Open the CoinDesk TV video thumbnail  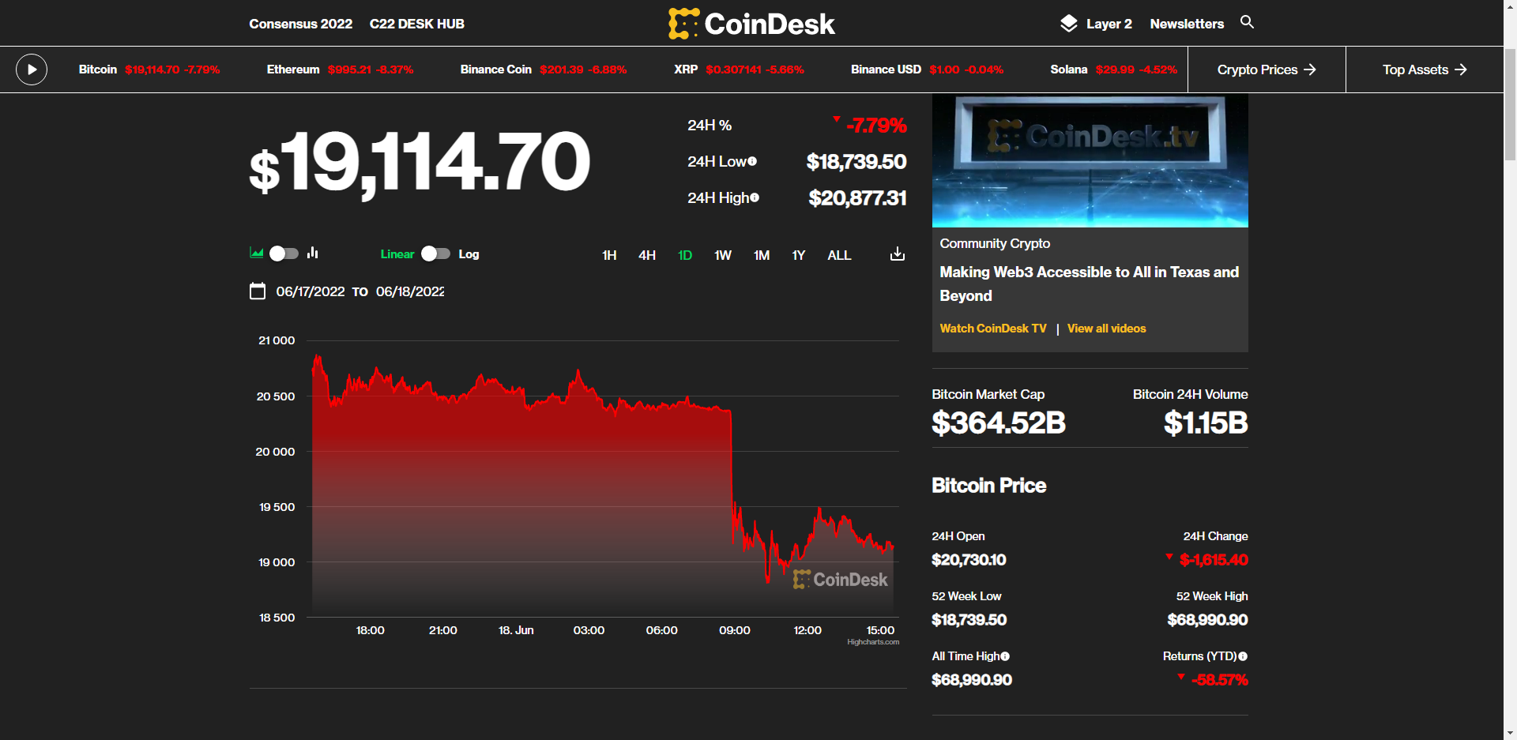coord(1090,160)
